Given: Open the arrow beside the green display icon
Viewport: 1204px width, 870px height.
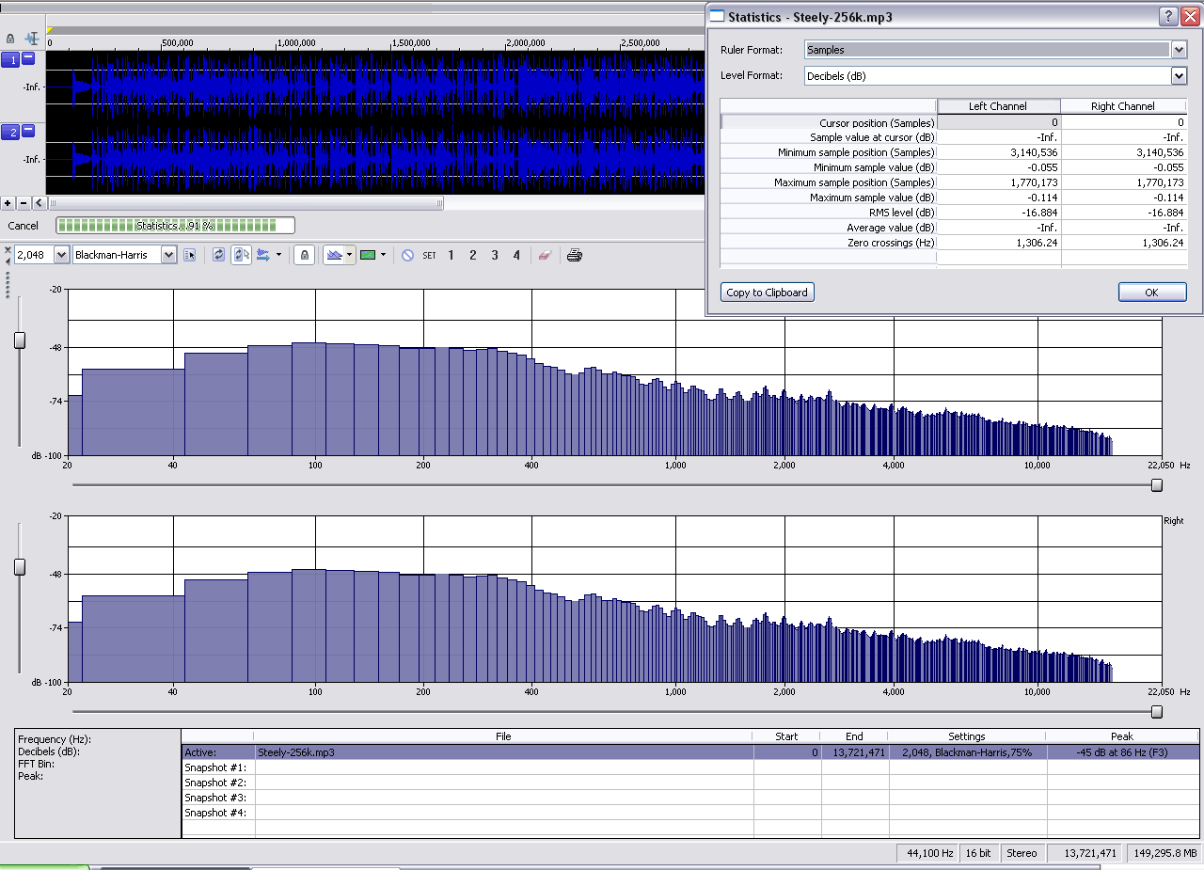Looking at the screenshot, I should (383, 255).
